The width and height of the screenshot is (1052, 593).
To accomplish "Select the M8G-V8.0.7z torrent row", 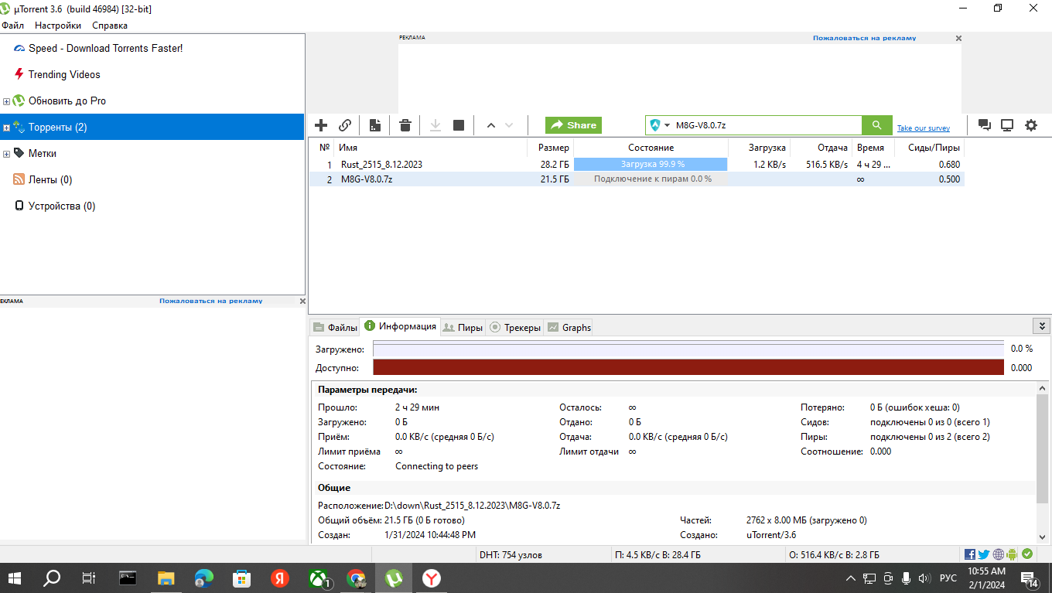I will tap(637, 179).
